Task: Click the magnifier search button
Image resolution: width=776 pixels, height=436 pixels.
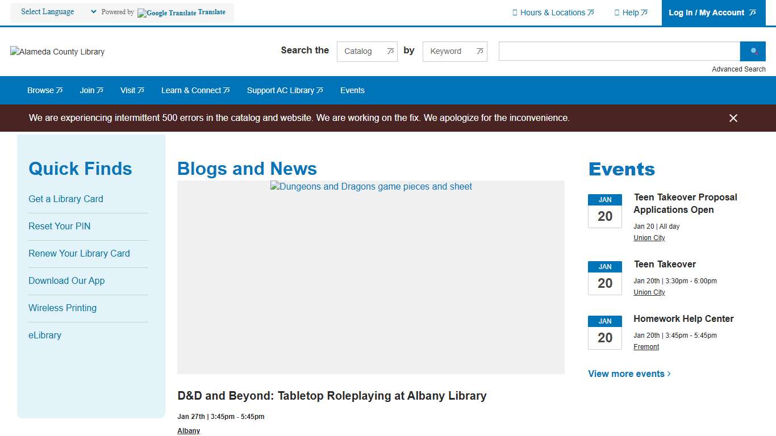Action: click(x=753, y=51)
